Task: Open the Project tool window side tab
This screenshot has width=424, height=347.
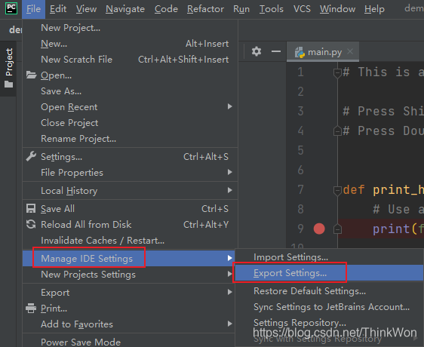Action: [8, 68]
